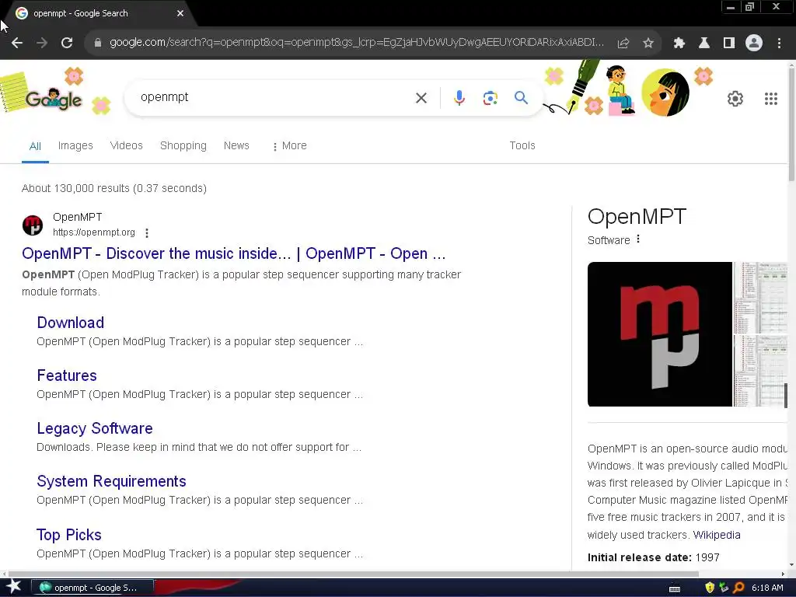Close the openmpt Google Search tab
This screenshot has width=796, height=597.
point(180,13)
